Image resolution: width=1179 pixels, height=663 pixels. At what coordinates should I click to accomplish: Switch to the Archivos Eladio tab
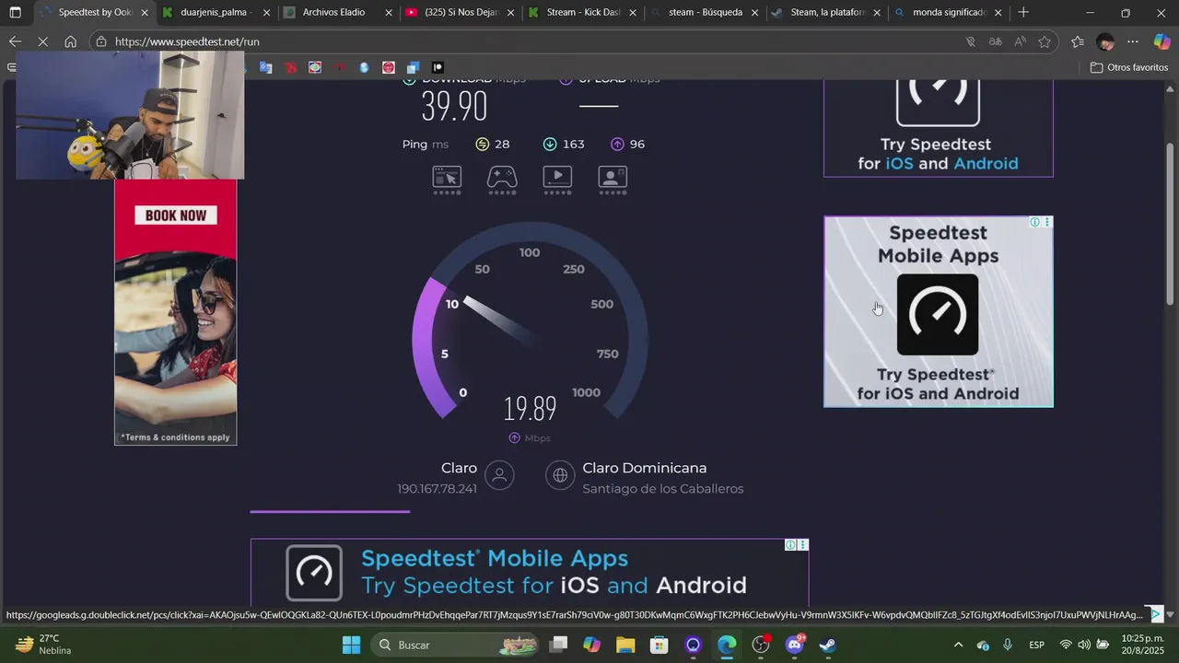pyautogui.click(x=338, y=13)
